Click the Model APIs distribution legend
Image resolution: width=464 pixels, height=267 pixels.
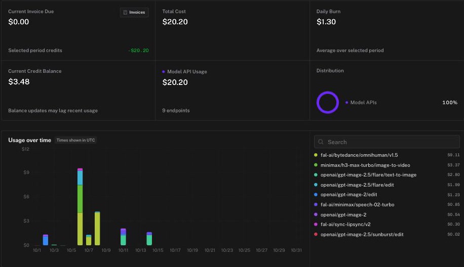pyautogui.click(x=361, y=103)
